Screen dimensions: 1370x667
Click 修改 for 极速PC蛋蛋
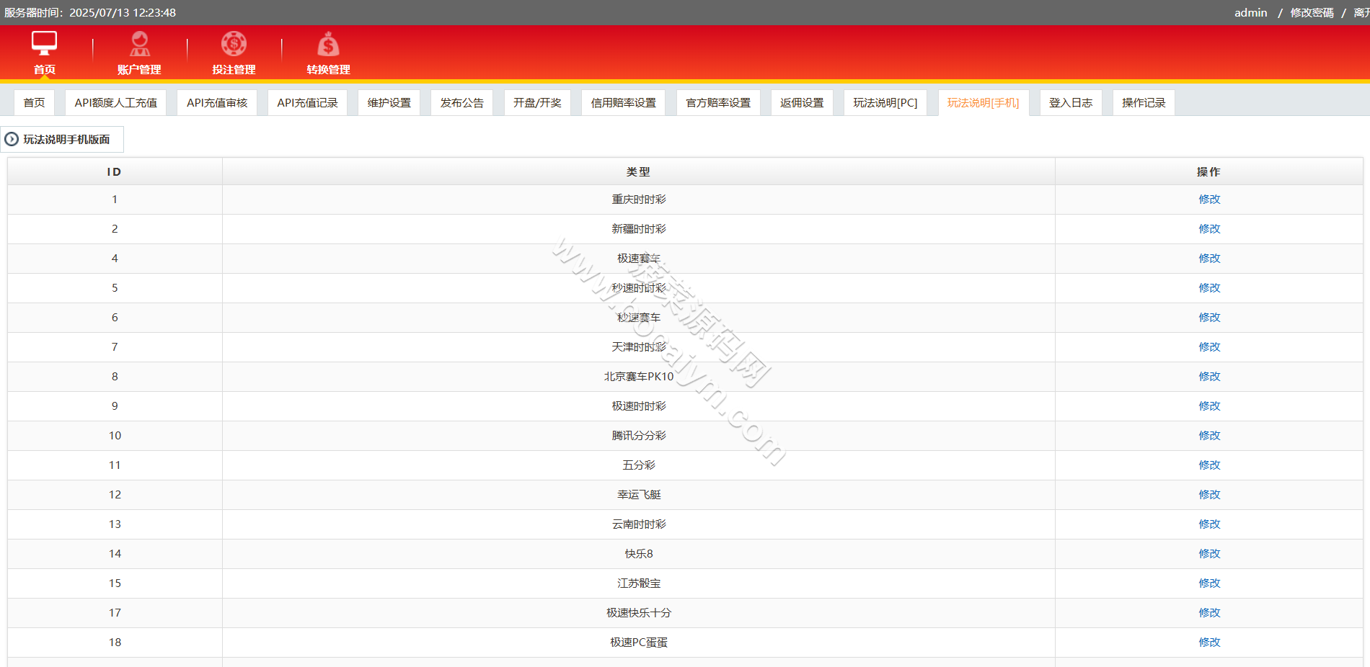pos(1209,643)
